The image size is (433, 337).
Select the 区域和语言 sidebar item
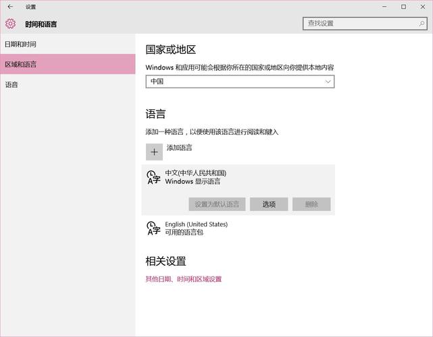(x=68, y=64)
